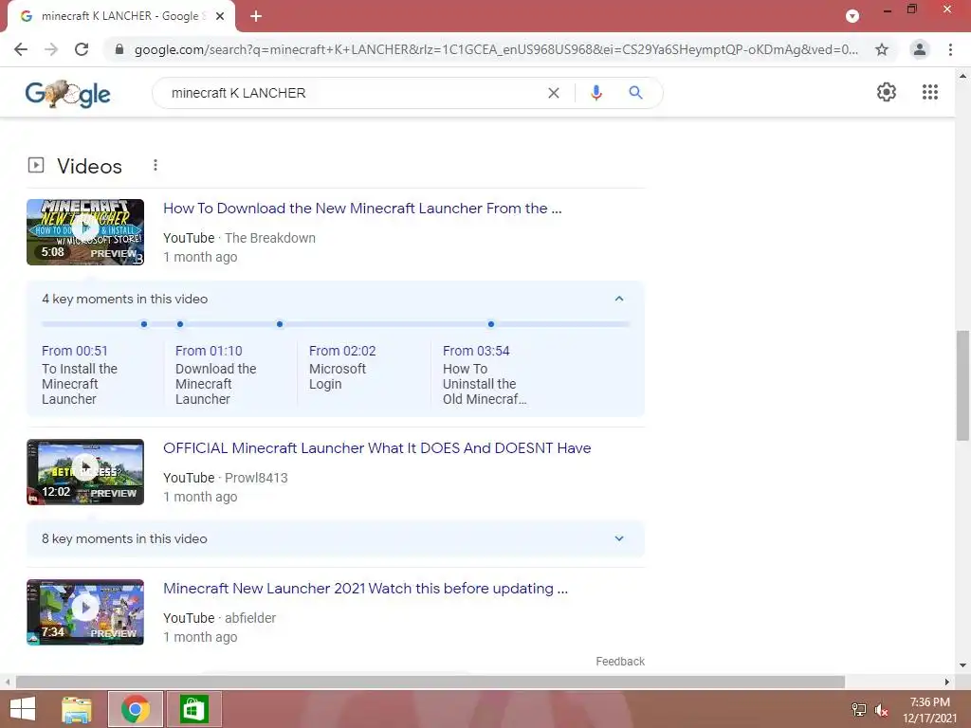Click the browser forward arrow
971x728 pixels.
[x=51, y=49]
